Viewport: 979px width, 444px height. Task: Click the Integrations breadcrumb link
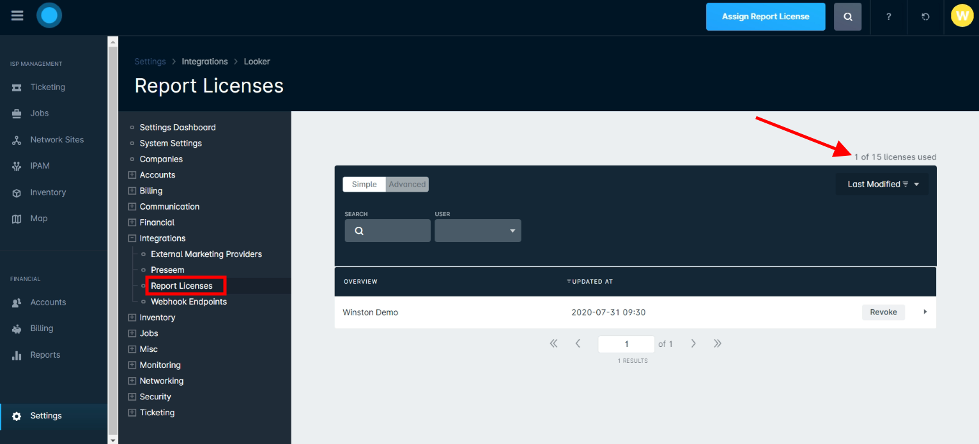point(204,61)
